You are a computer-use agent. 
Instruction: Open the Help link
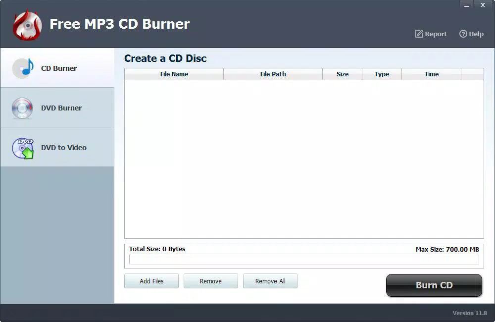[x=472, y=34]
